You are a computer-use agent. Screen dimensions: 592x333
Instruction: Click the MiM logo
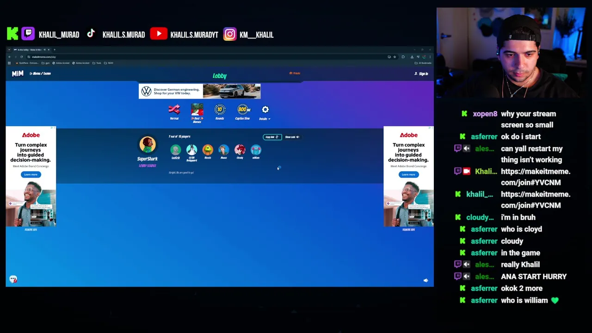tap(18, 74)
